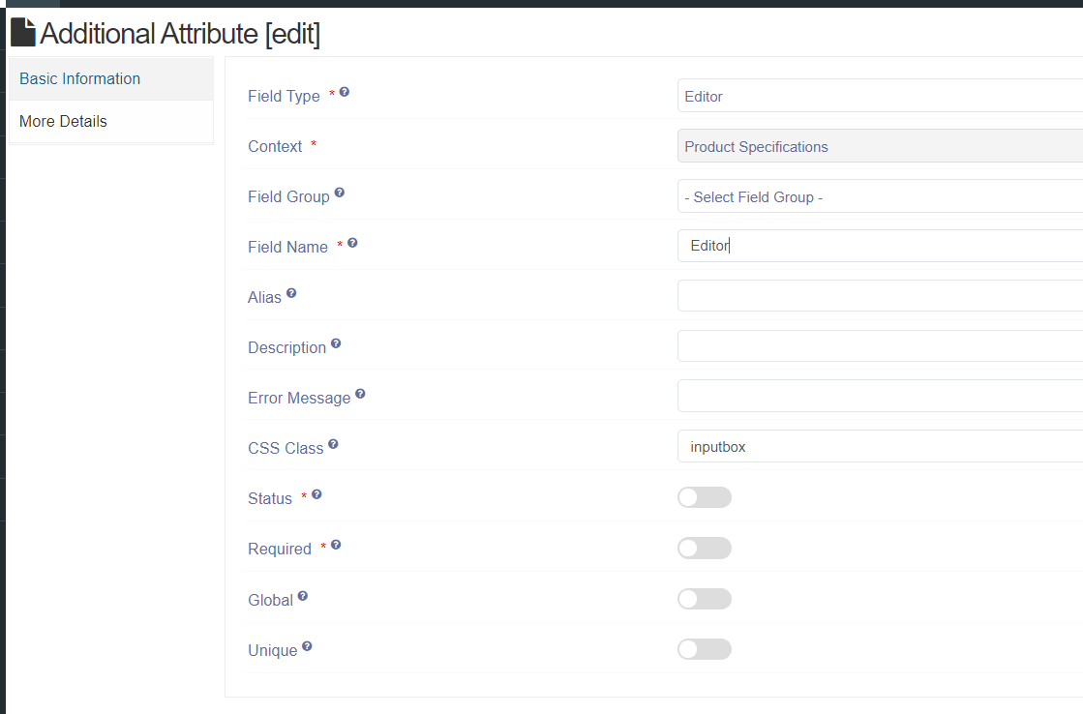Focus the Description text box

click(x=879, y=346)
